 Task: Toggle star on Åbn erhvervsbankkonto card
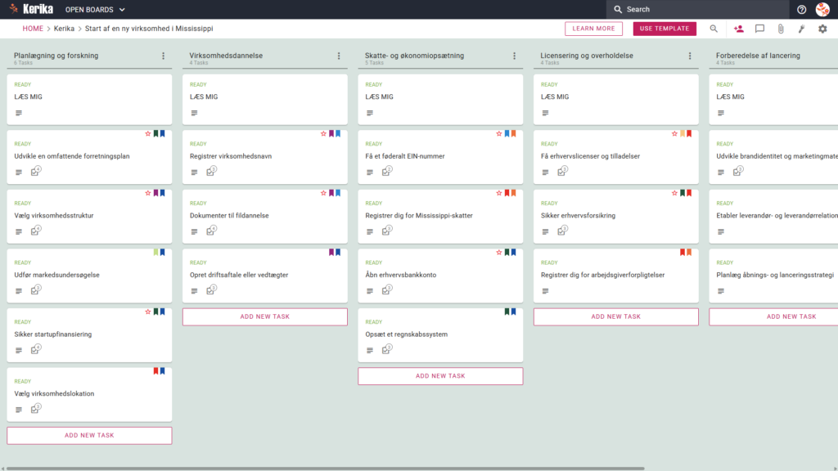(499, 252)
